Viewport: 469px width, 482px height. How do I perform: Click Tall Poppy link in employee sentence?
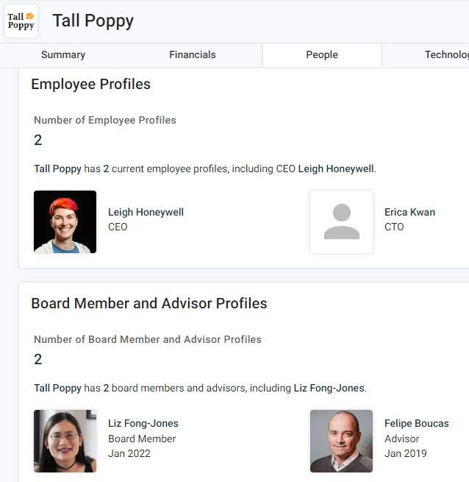point(57,169)
